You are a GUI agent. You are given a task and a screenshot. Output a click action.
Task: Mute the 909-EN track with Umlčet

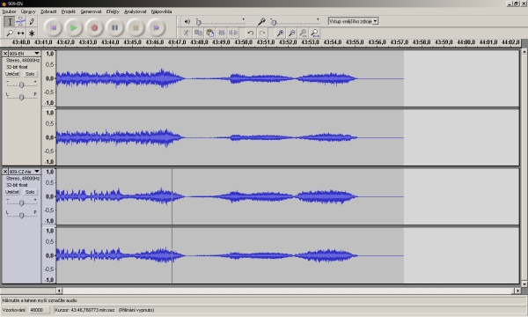point(12,74)
